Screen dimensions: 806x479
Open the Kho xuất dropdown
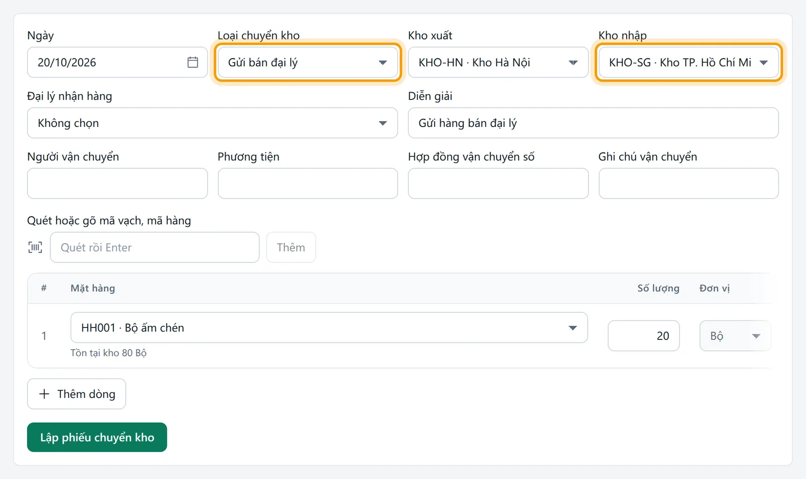(x=498, y=62)
